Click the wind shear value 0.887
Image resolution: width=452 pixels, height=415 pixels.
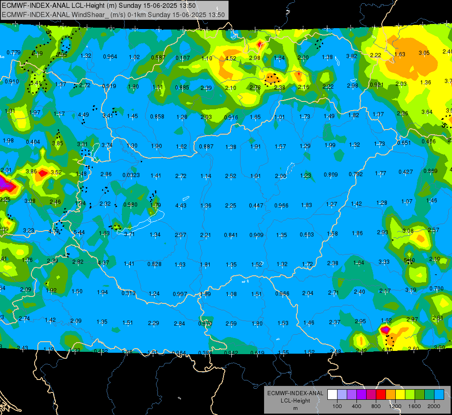point(206,147)
